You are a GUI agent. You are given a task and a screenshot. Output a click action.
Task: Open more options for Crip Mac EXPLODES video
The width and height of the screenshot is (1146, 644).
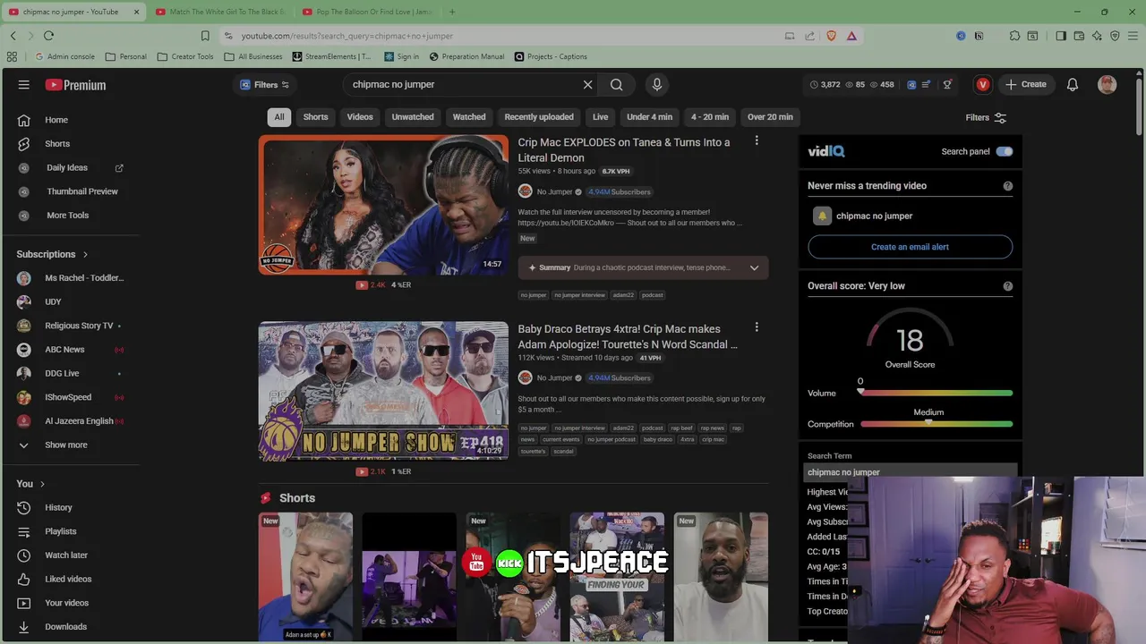click(x=757, y=140)
